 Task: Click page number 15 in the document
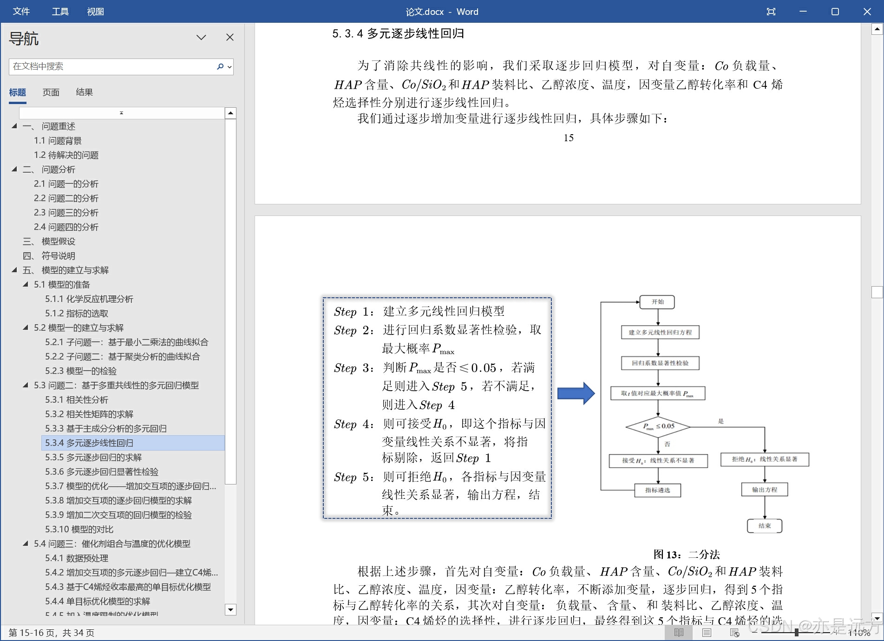tap(569, 138)
